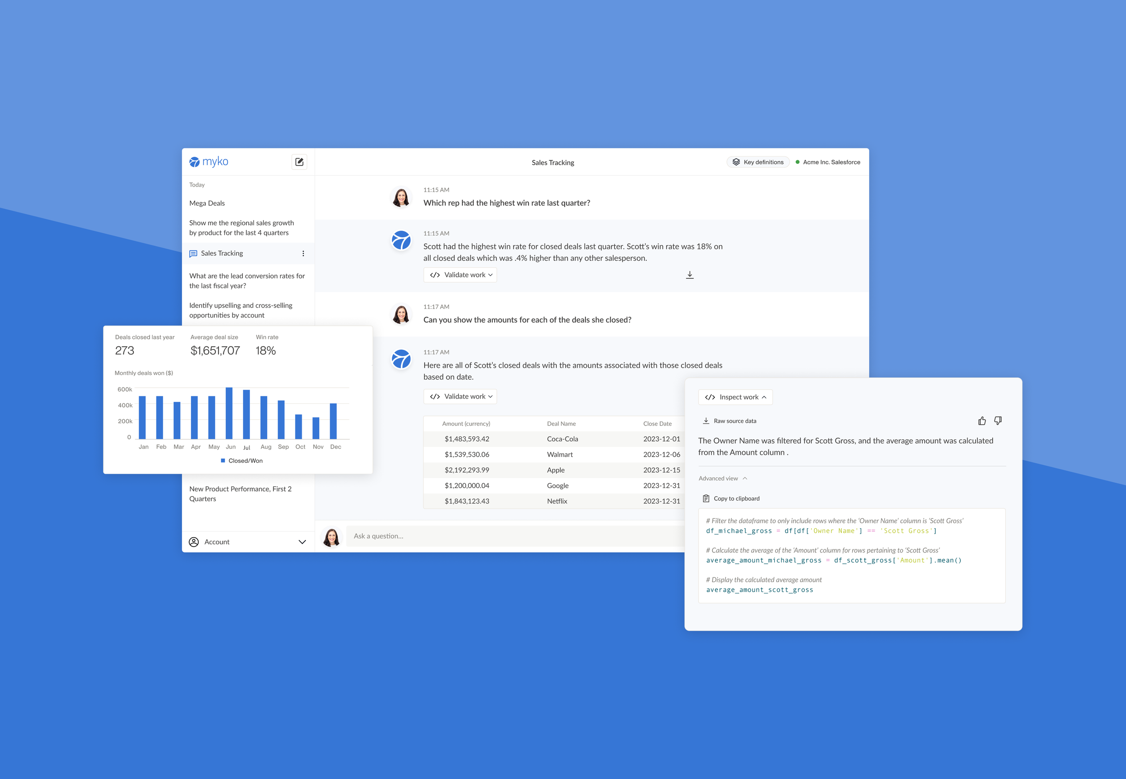1126x779 pixels.
Task: Download Raw source data
Action: (729, 421)
